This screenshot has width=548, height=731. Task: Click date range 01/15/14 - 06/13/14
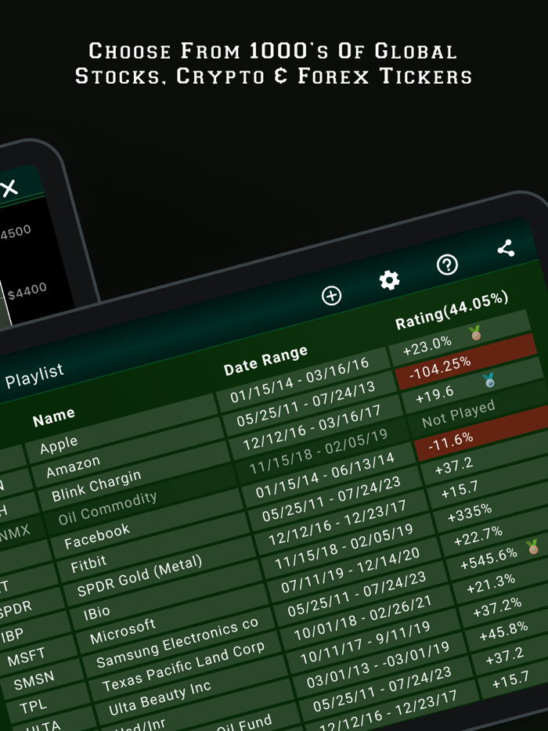click(x=325, y=475)
